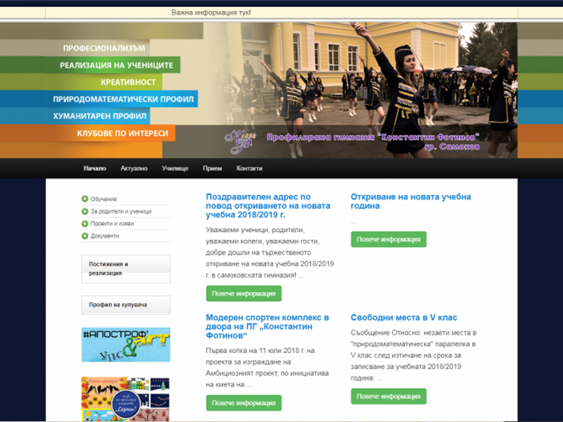The image size is (563, 422).
Task: Open the Прием menu item
Action: pyautogui.click(x=213, y=168)
